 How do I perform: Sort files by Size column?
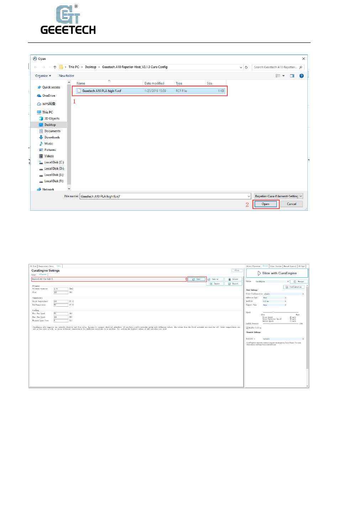pos(210,83)
